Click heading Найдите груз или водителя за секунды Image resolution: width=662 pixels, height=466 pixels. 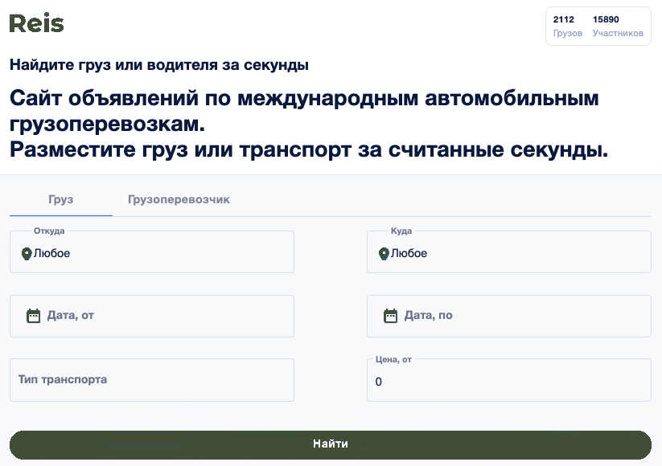pos(159,65)
